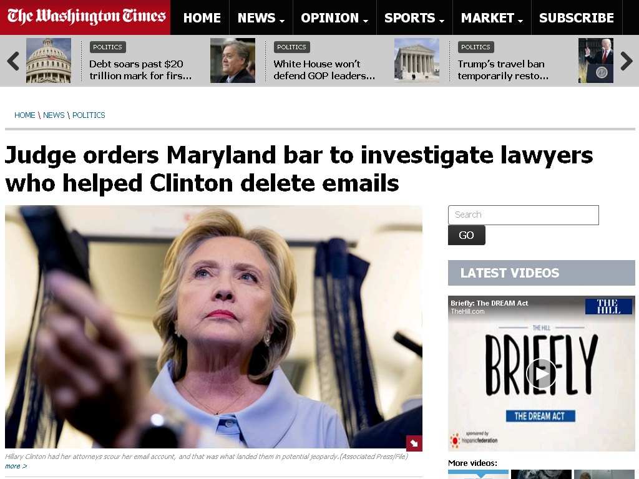Screen dimensions: 639x479
Task: Expand the main photo via red arrow icon
Action: click(x=414, y=443)
